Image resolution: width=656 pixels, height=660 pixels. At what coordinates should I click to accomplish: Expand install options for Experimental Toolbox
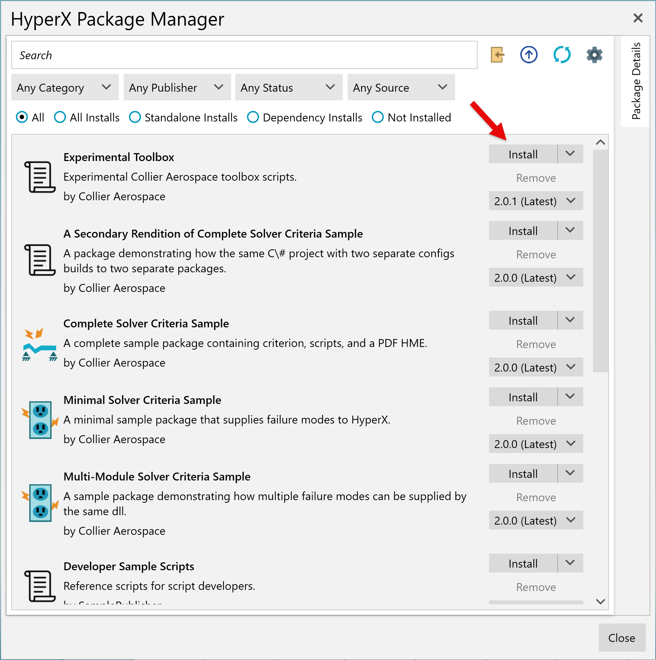coord(570,154)
